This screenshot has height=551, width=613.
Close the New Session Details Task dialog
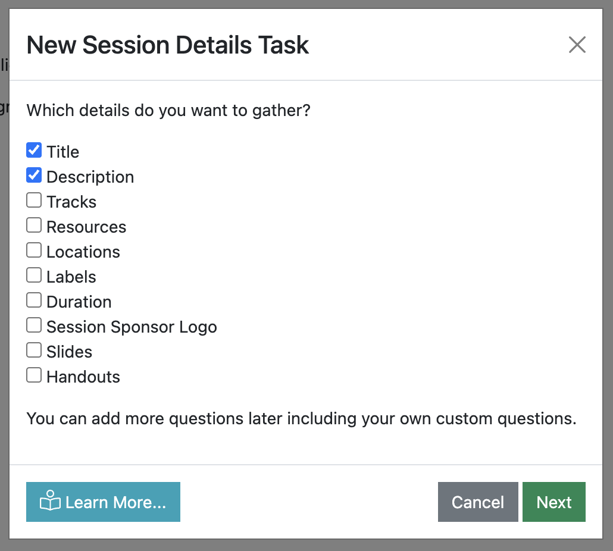[577, 45]
